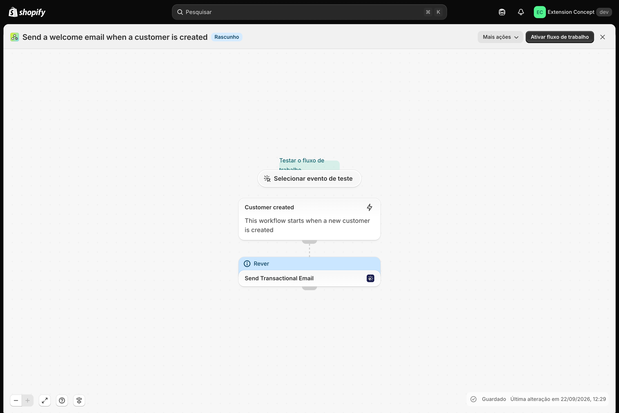Click the fit-to-screen expand icon
Image resolution: width=619 pixels, height=413 pixels.
45,400
